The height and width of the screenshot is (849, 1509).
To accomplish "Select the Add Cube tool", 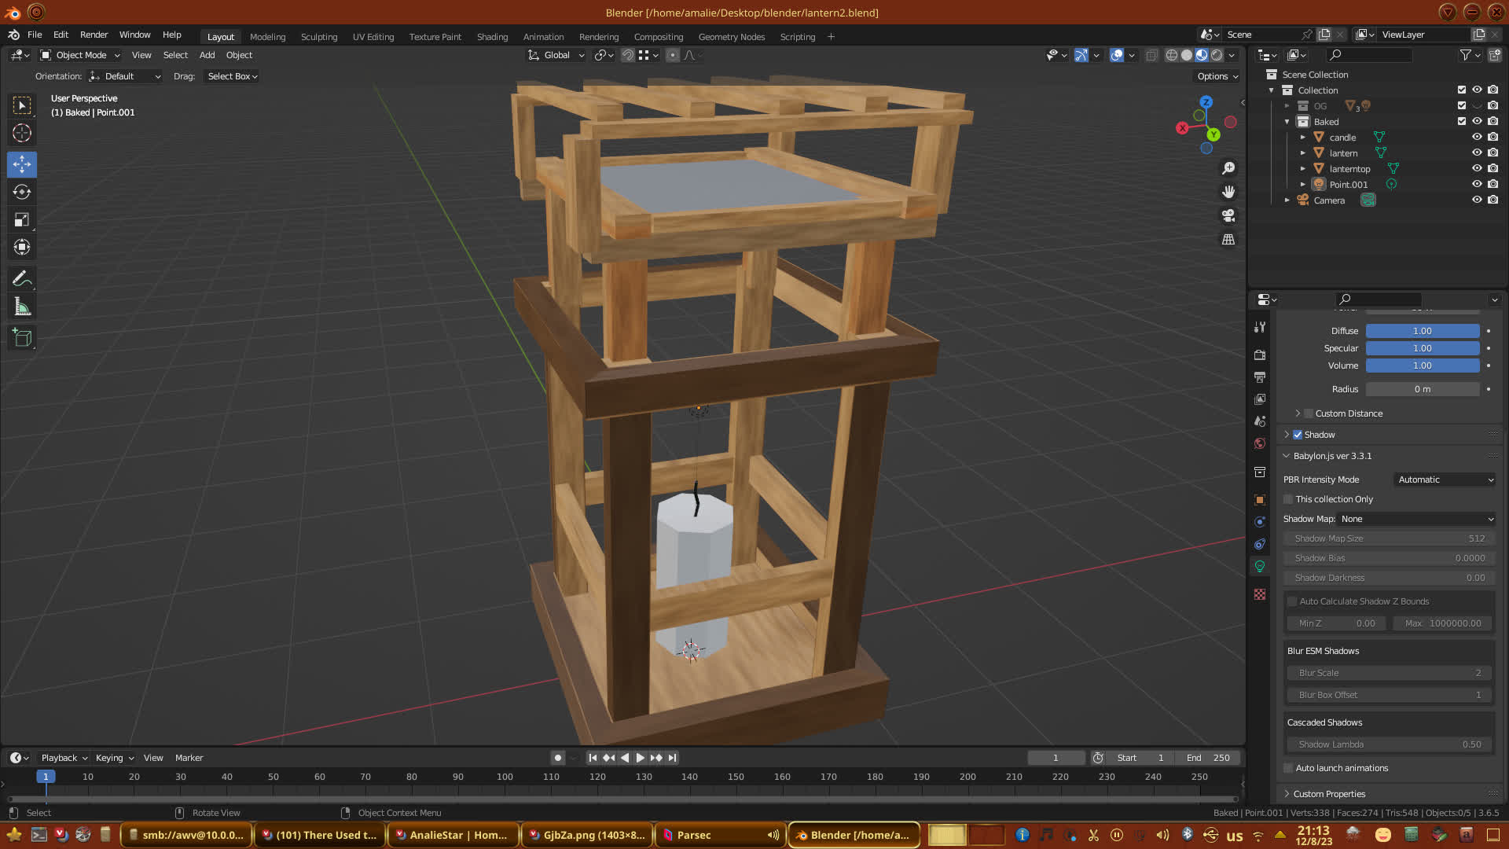I will coord(22,338).
